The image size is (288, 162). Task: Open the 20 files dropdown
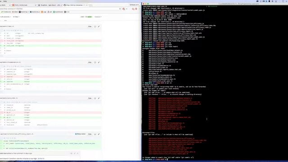pos(16,17)
